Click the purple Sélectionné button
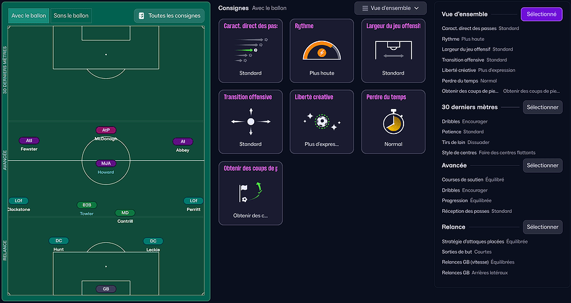Viewport: 571px width, 303px height. click(x=541, y=14)
